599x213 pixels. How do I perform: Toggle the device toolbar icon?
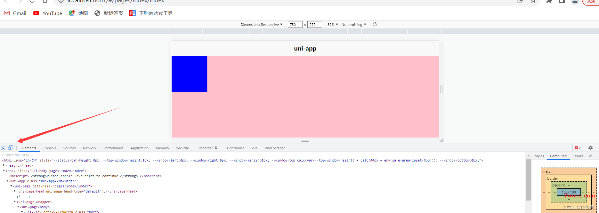(x=11, y=148)
